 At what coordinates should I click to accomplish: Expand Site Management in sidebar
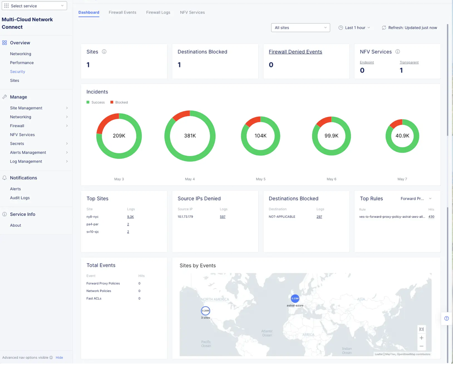[x=39, y=108]
